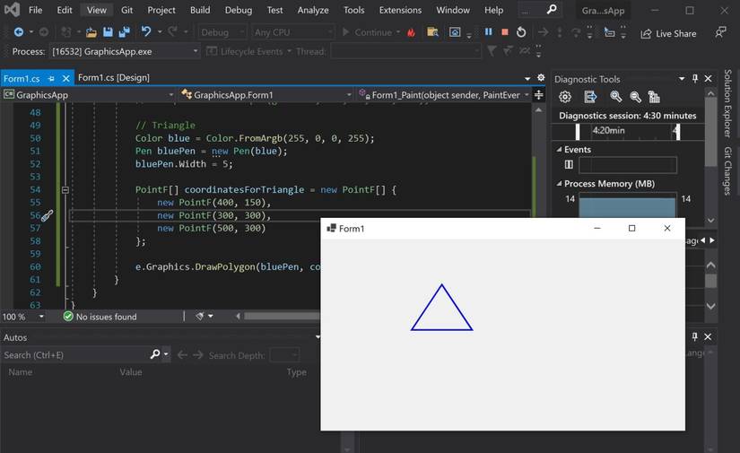This screenshot has width=740, height=453.
Task: Click the drawn triangle in Form1 window
Action: click(x=441, y=308)
